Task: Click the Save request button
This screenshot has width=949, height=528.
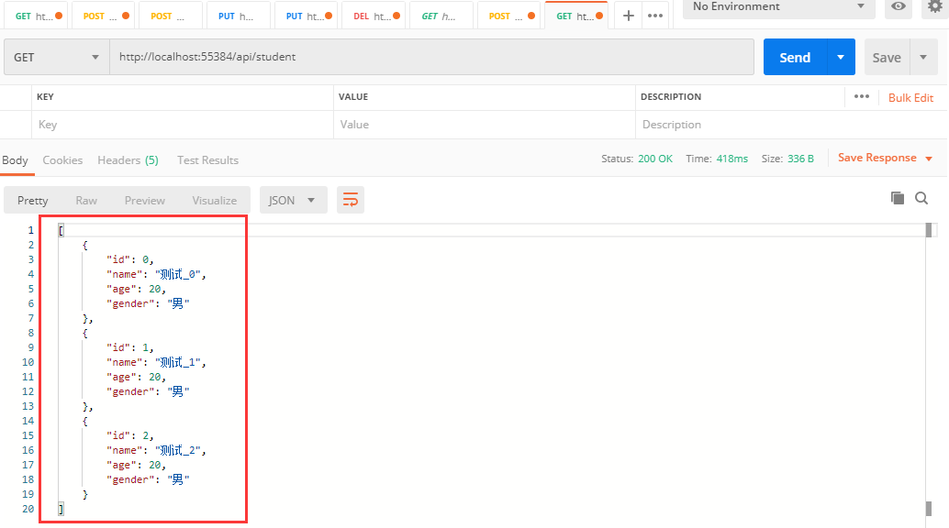Action: coord(887,57)
